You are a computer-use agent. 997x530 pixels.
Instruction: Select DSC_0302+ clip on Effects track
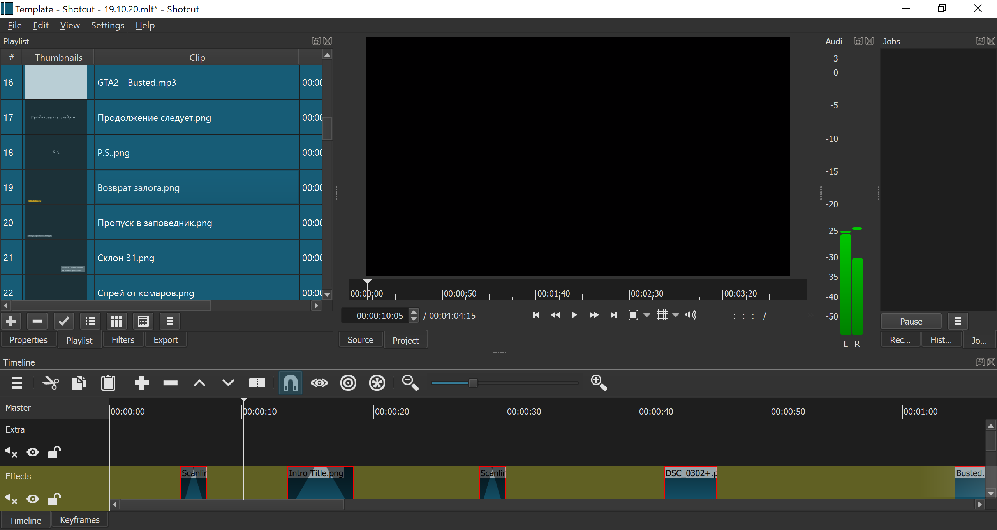click(691, 482)
